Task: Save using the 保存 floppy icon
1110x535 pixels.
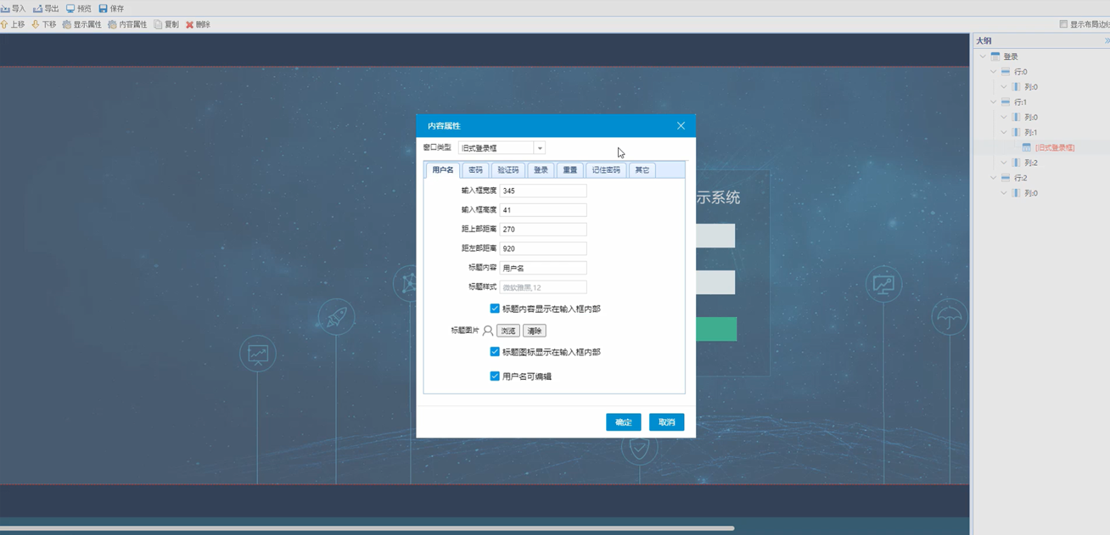Action: point(103,9)
